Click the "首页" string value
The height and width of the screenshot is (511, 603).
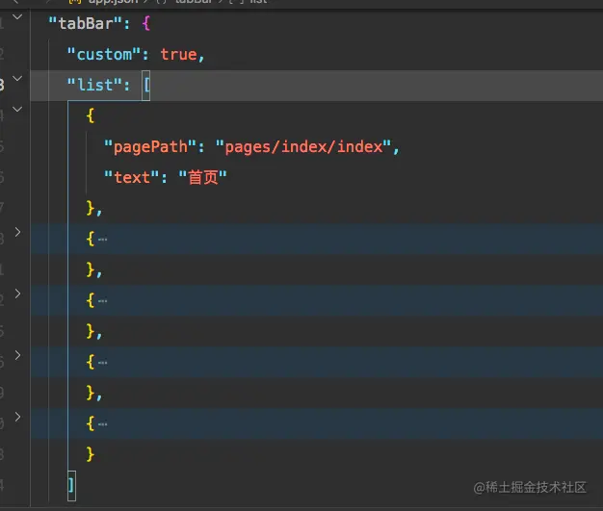(x=202, y=177)
